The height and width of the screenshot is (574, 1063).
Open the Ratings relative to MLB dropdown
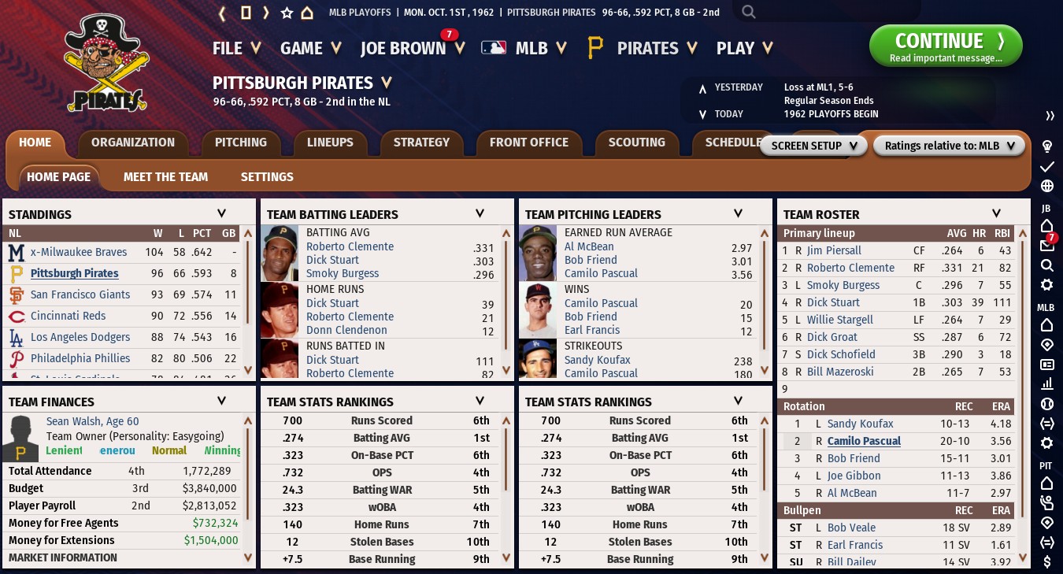(950, 146)
